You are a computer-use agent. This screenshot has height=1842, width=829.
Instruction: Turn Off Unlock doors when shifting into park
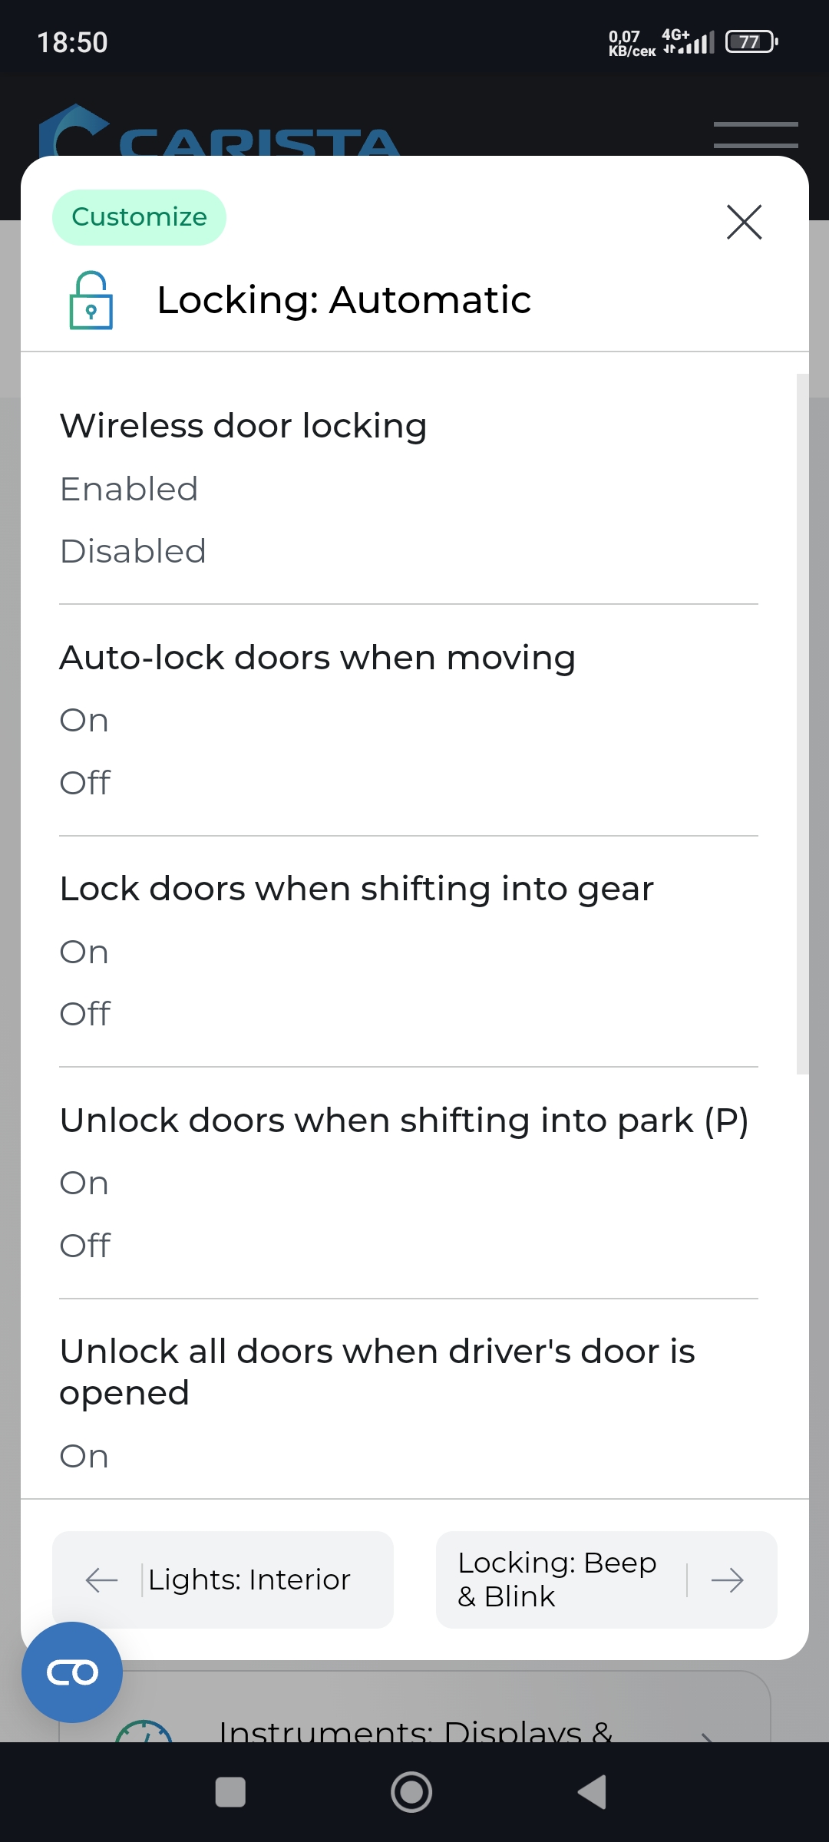[85, 1246]
